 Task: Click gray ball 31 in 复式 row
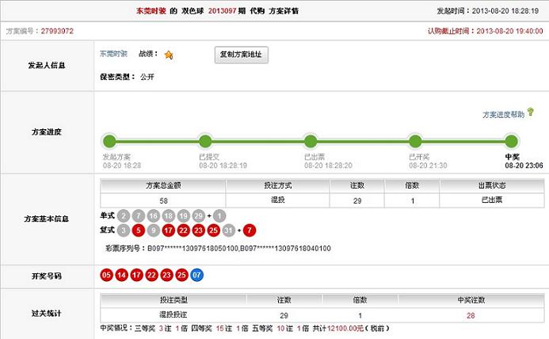(229, 230)
